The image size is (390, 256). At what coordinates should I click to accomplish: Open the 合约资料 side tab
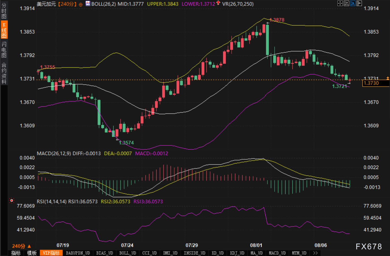click(4, 73)
